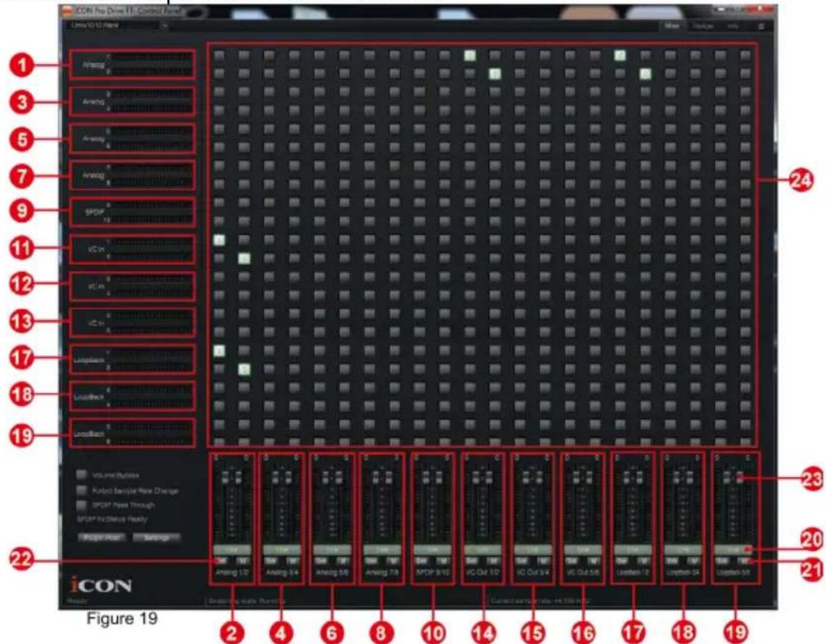Select the Analog 3/4 strip name label
The width and height of the screenshot is (826, 644).
[282, 573]
